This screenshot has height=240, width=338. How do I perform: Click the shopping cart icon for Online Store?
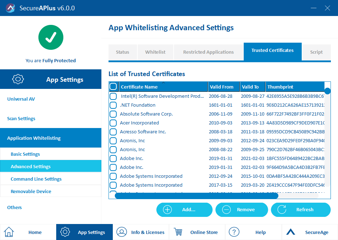pyautogui.click(x=178, y=232)
